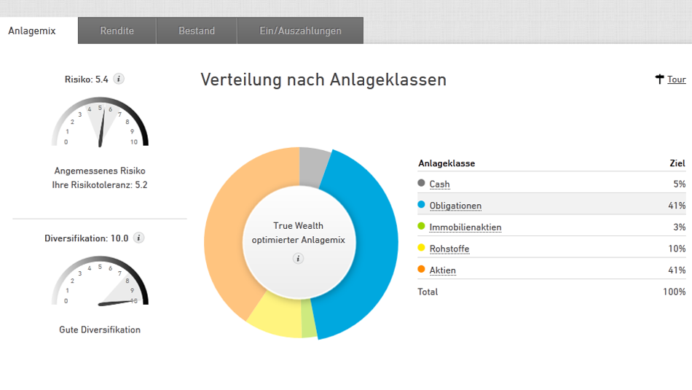Viewport: 692px width, 390px height.
Task: Click the 'Risiko: 5.4' label
Action: pos(87,79)
